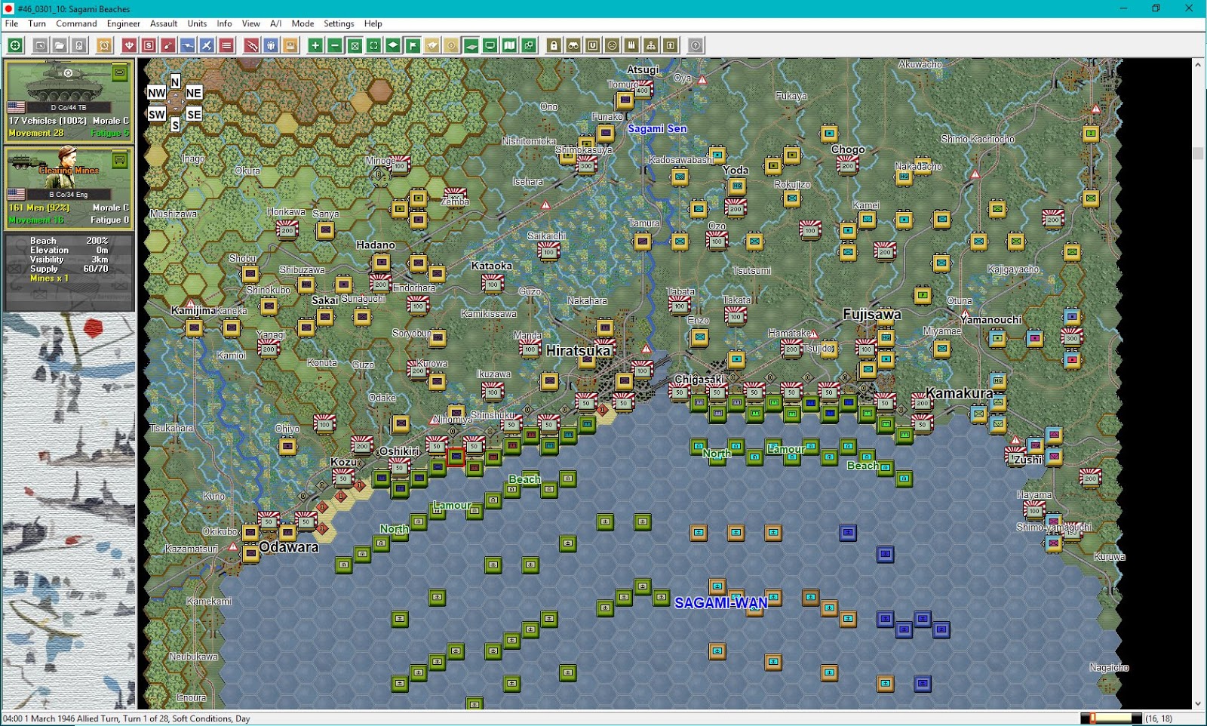
Task: Open the organization chart icon on the right
Action: tap(650, 45)
